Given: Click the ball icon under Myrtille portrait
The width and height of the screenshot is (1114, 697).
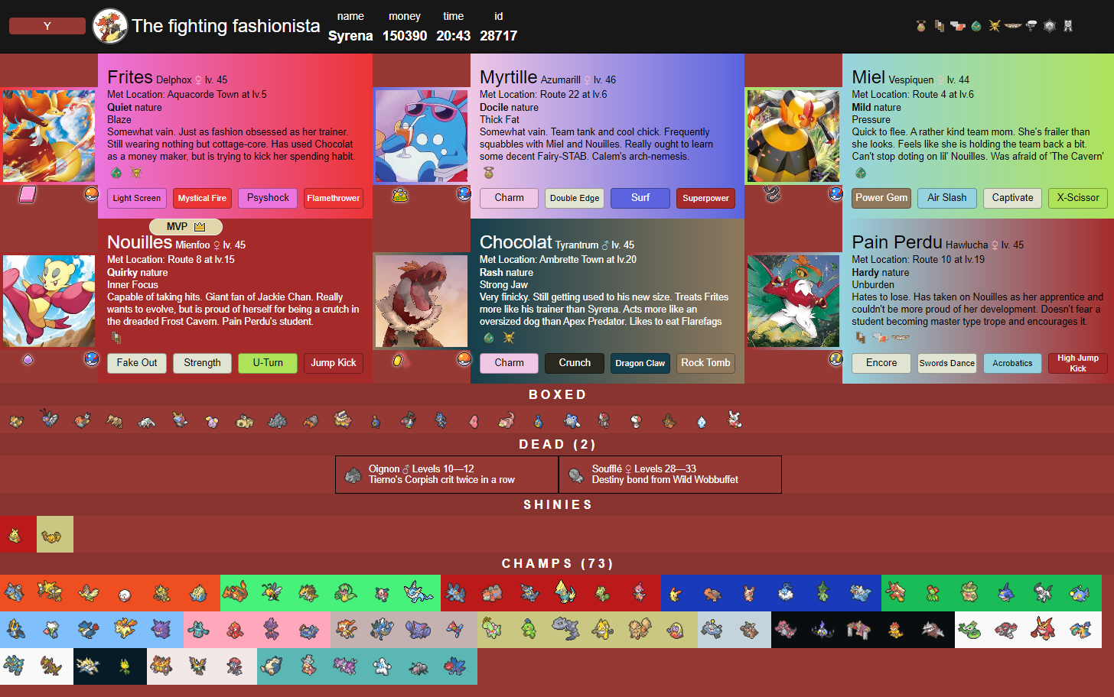Looking at the screenshot, I should click(464, 194).
